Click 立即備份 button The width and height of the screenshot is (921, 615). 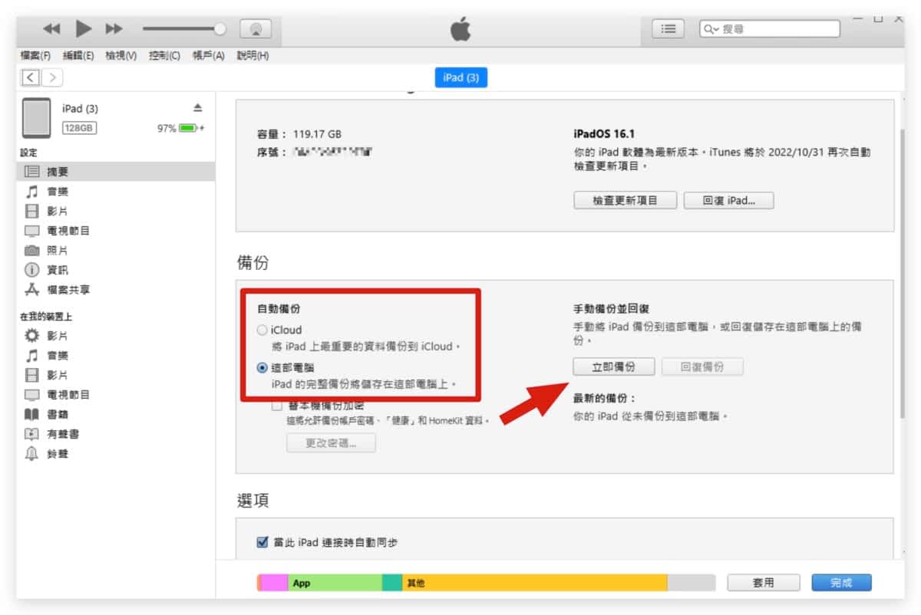614,367
